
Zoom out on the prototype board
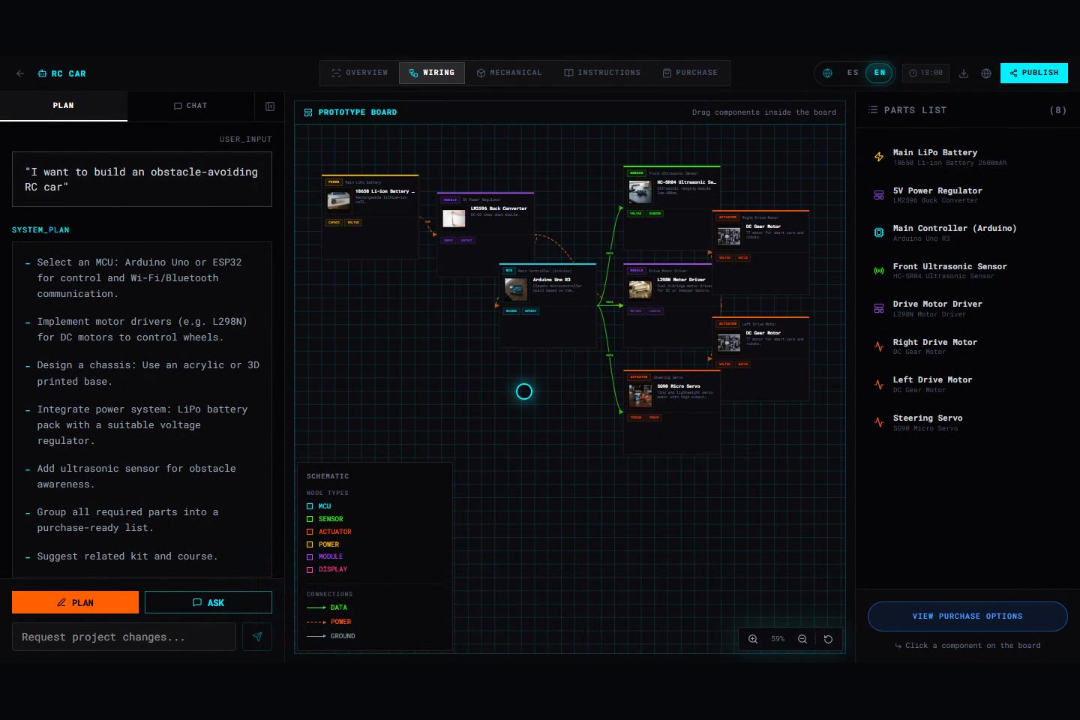(x=802, y=639)
